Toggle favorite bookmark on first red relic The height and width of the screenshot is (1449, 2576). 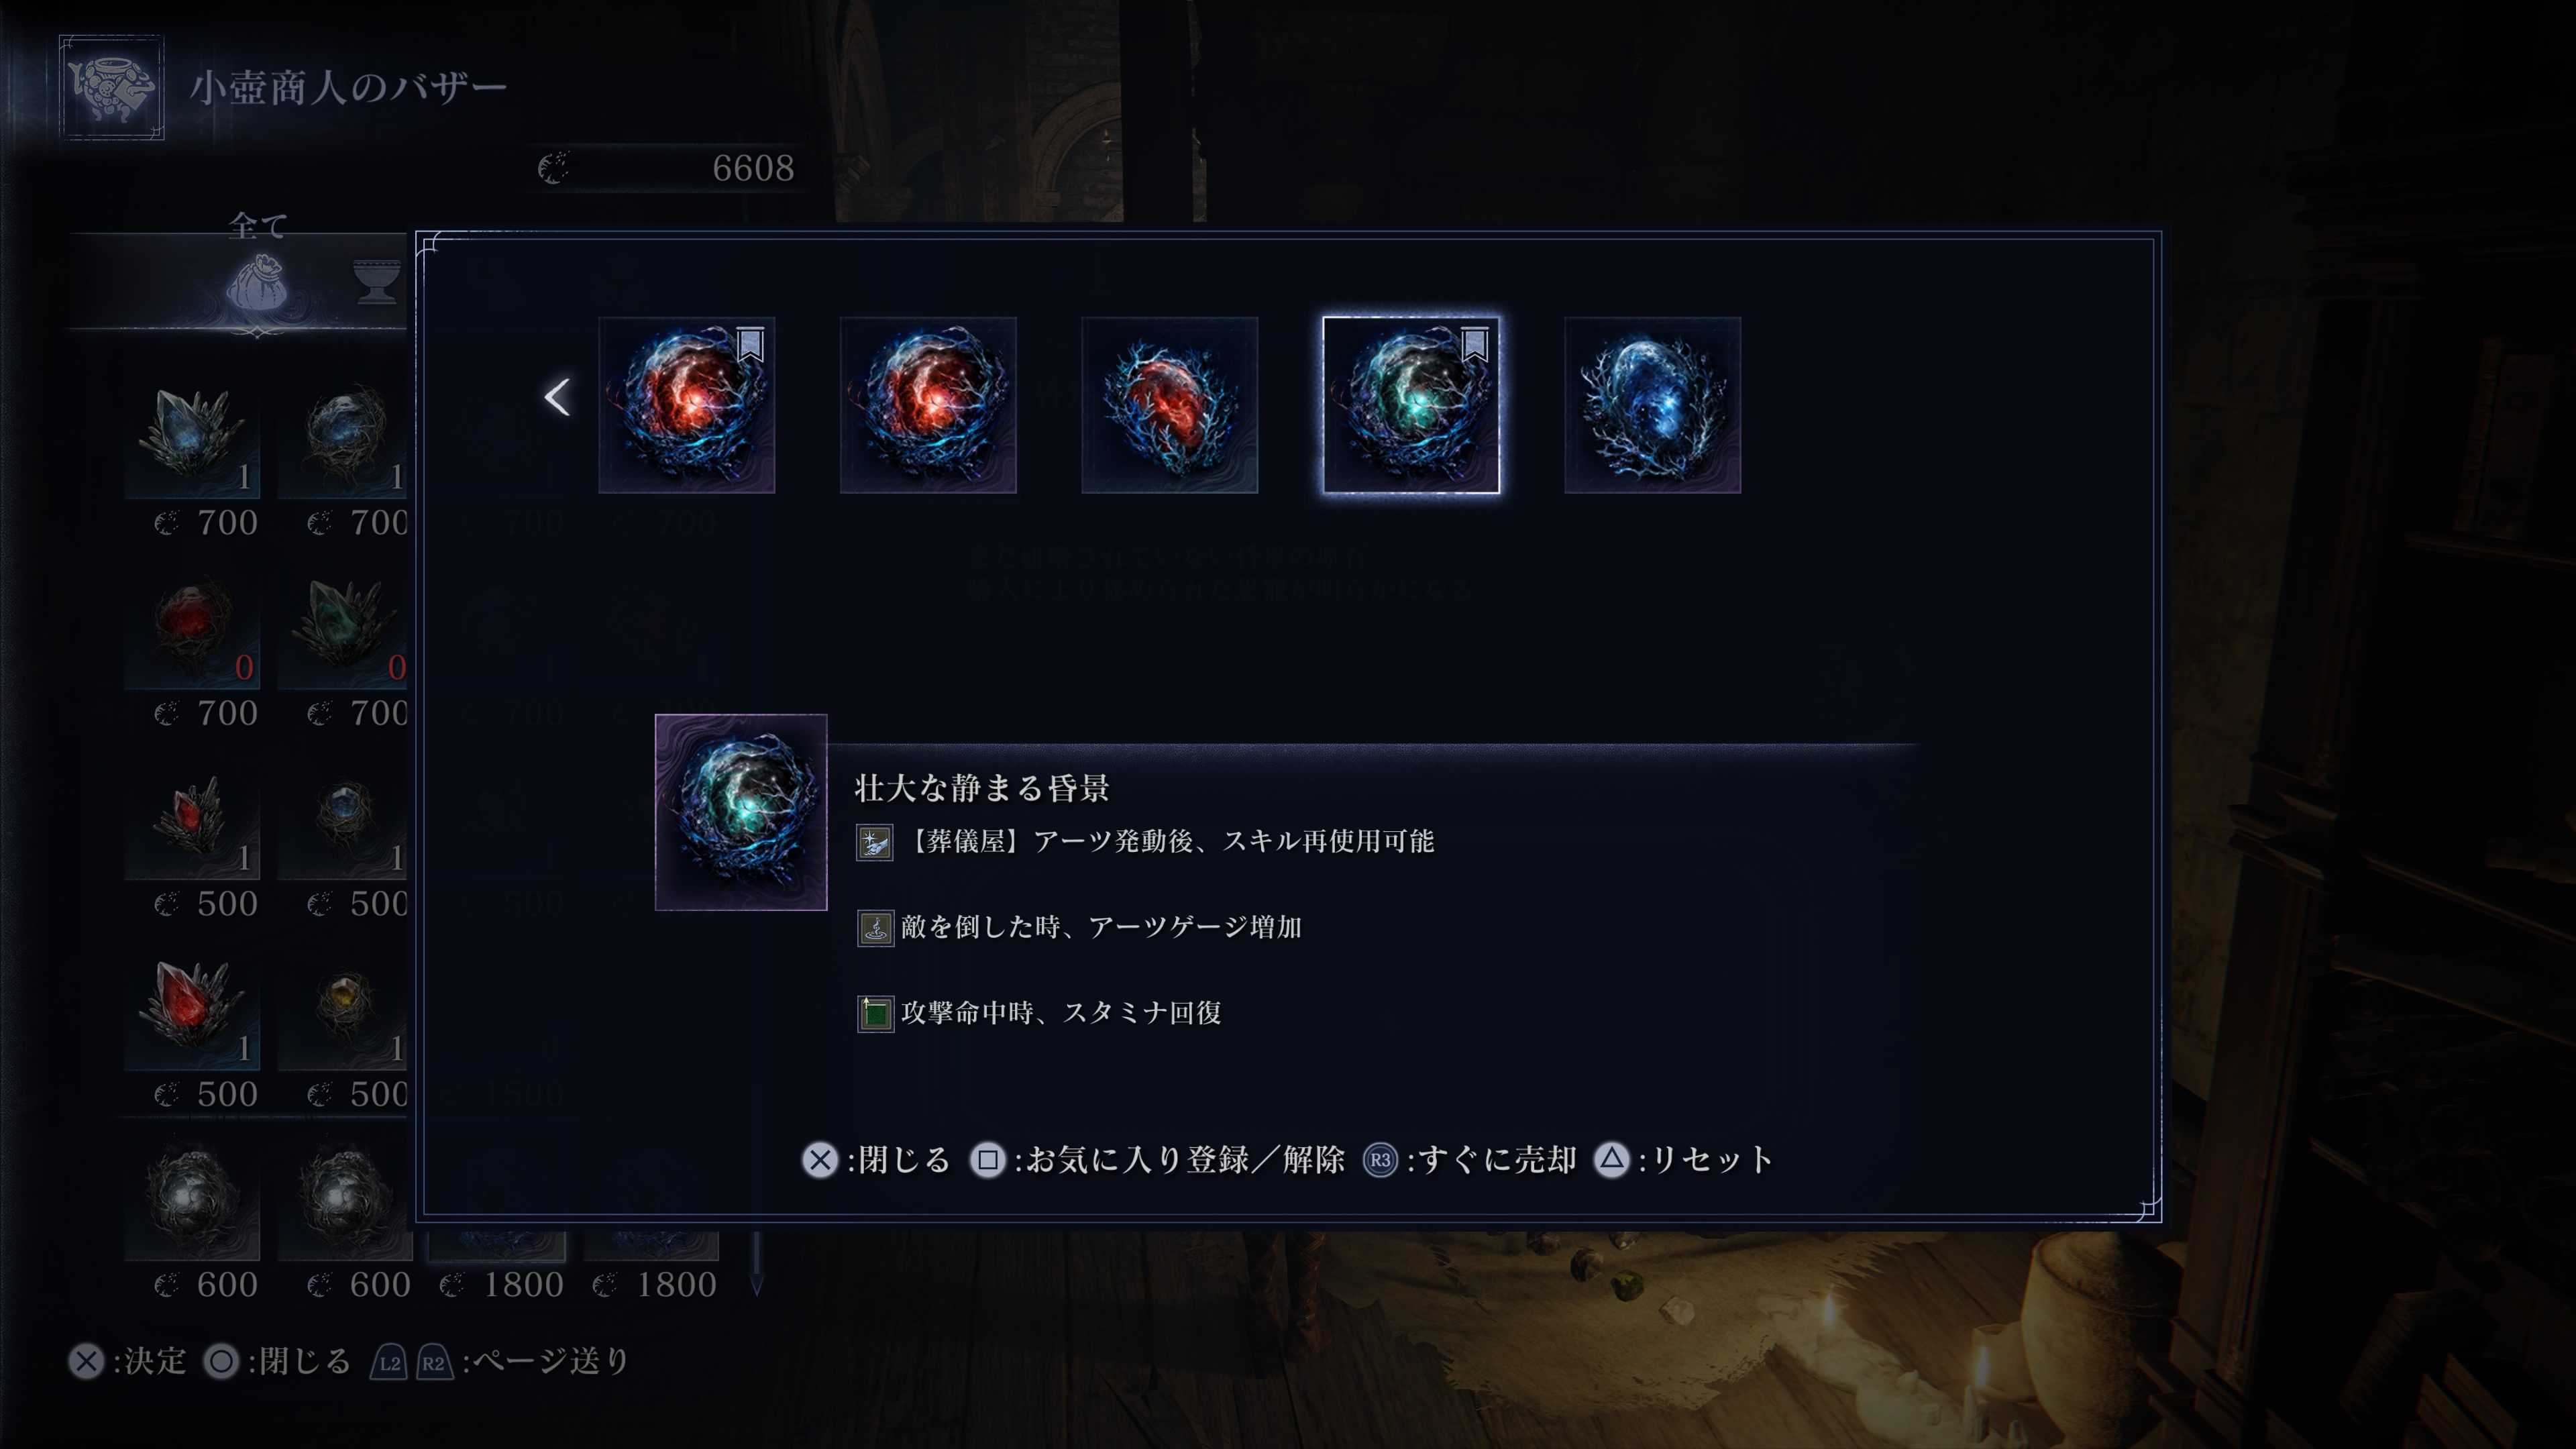750,344
